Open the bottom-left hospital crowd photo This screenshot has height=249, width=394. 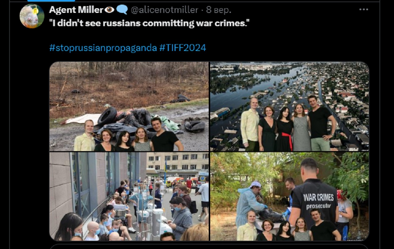click(x=129, y=196)
